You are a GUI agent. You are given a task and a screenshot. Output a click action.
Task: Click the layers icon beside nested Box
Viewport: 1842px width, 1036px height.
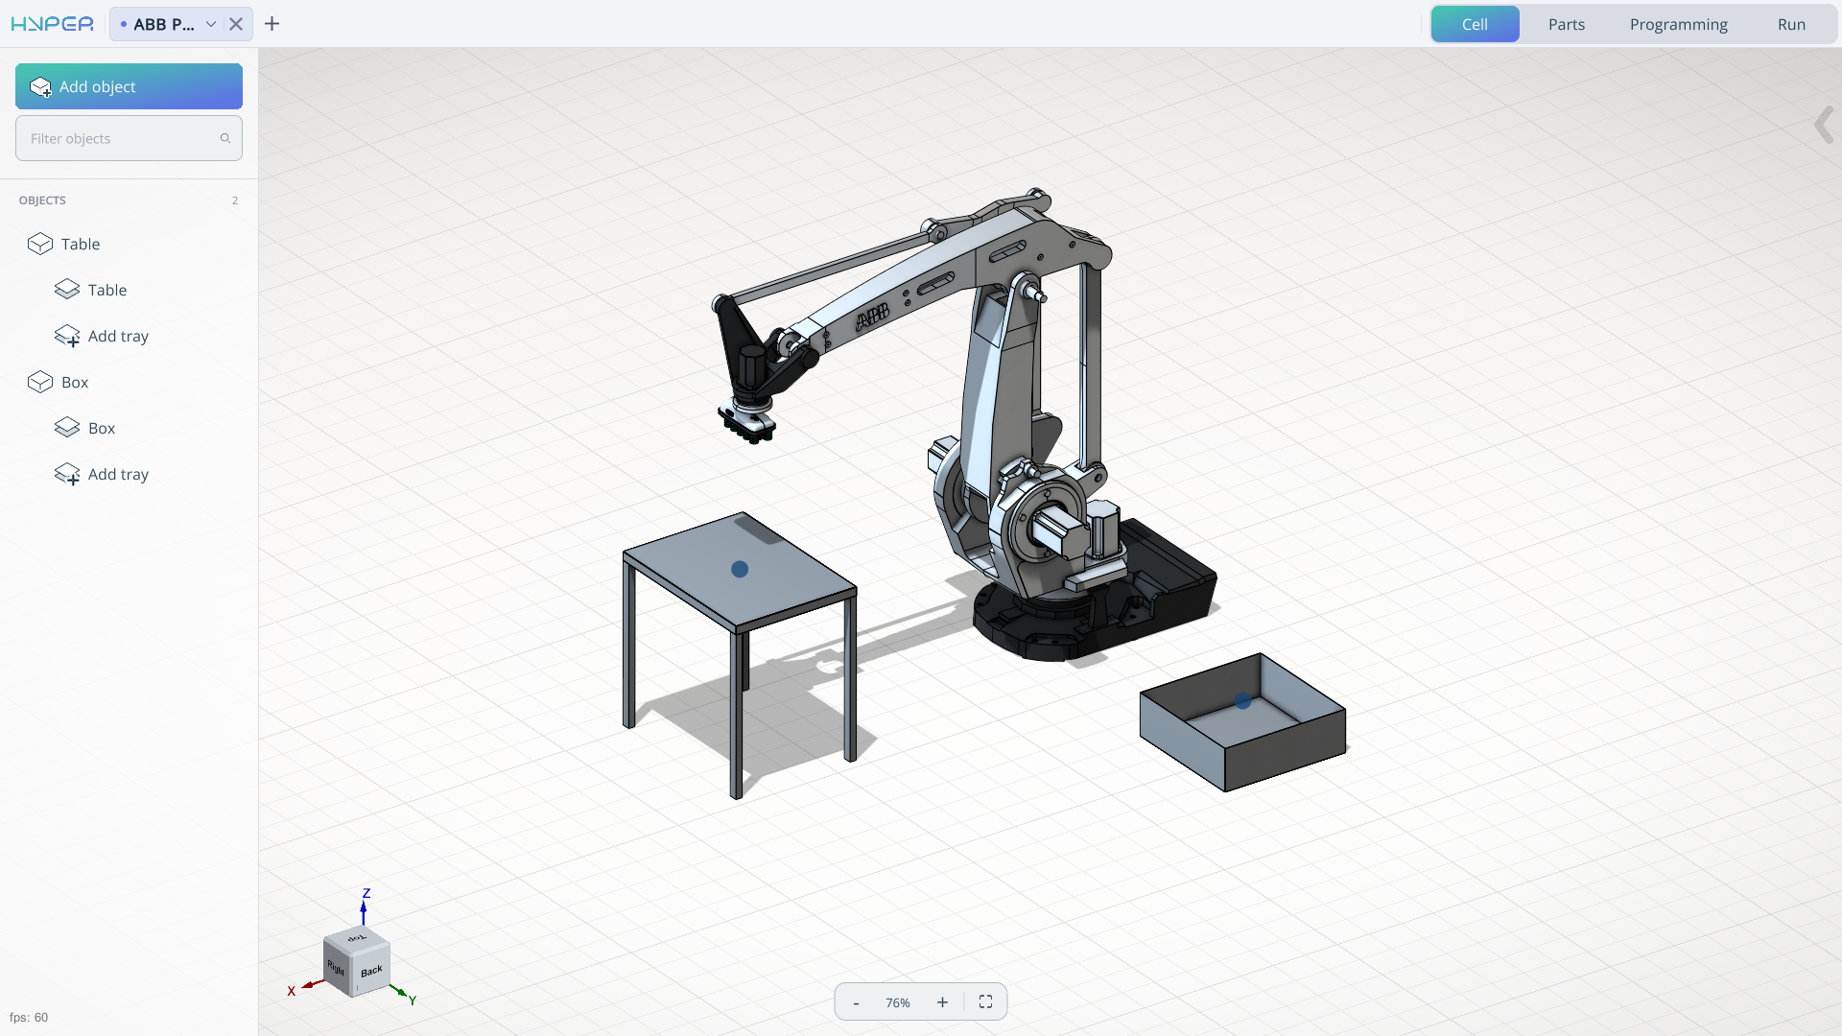[67, 428]
